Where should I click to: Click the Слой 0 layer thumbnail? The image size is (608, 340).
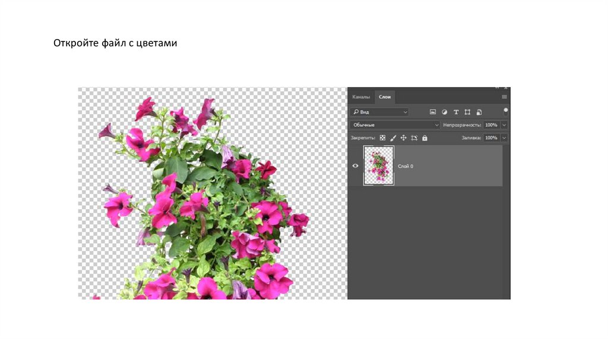pos(379,166)
